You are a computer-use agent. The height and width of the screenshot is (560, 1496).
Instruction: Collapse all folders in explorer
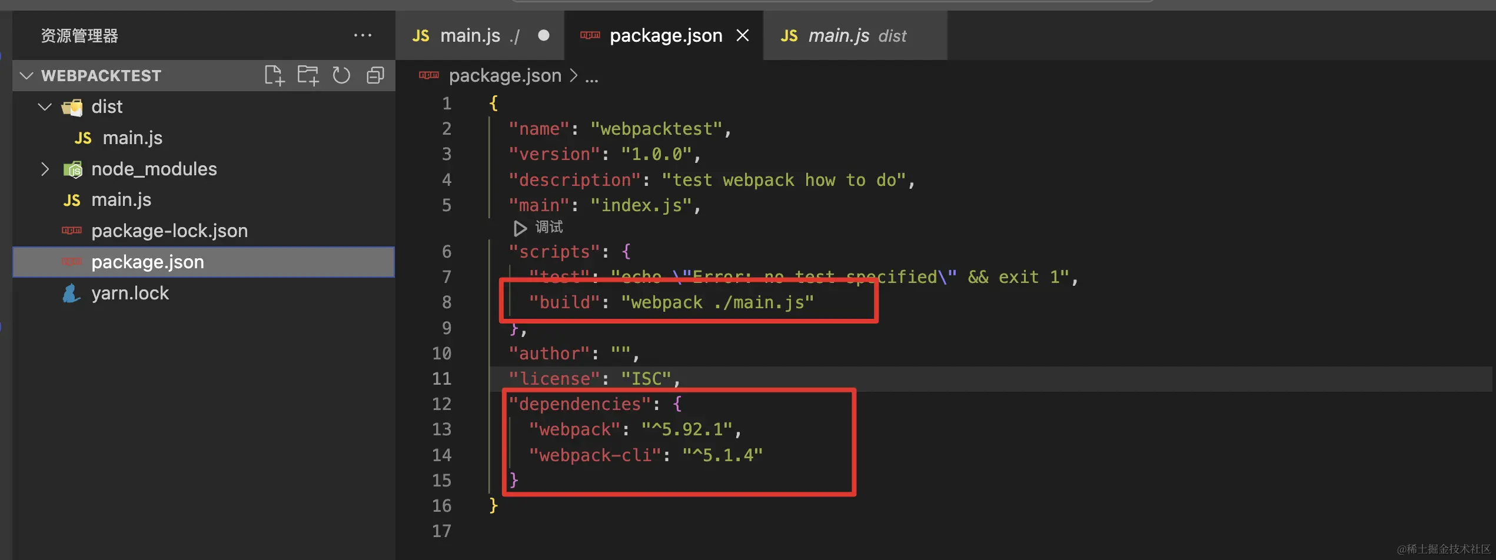375,75
